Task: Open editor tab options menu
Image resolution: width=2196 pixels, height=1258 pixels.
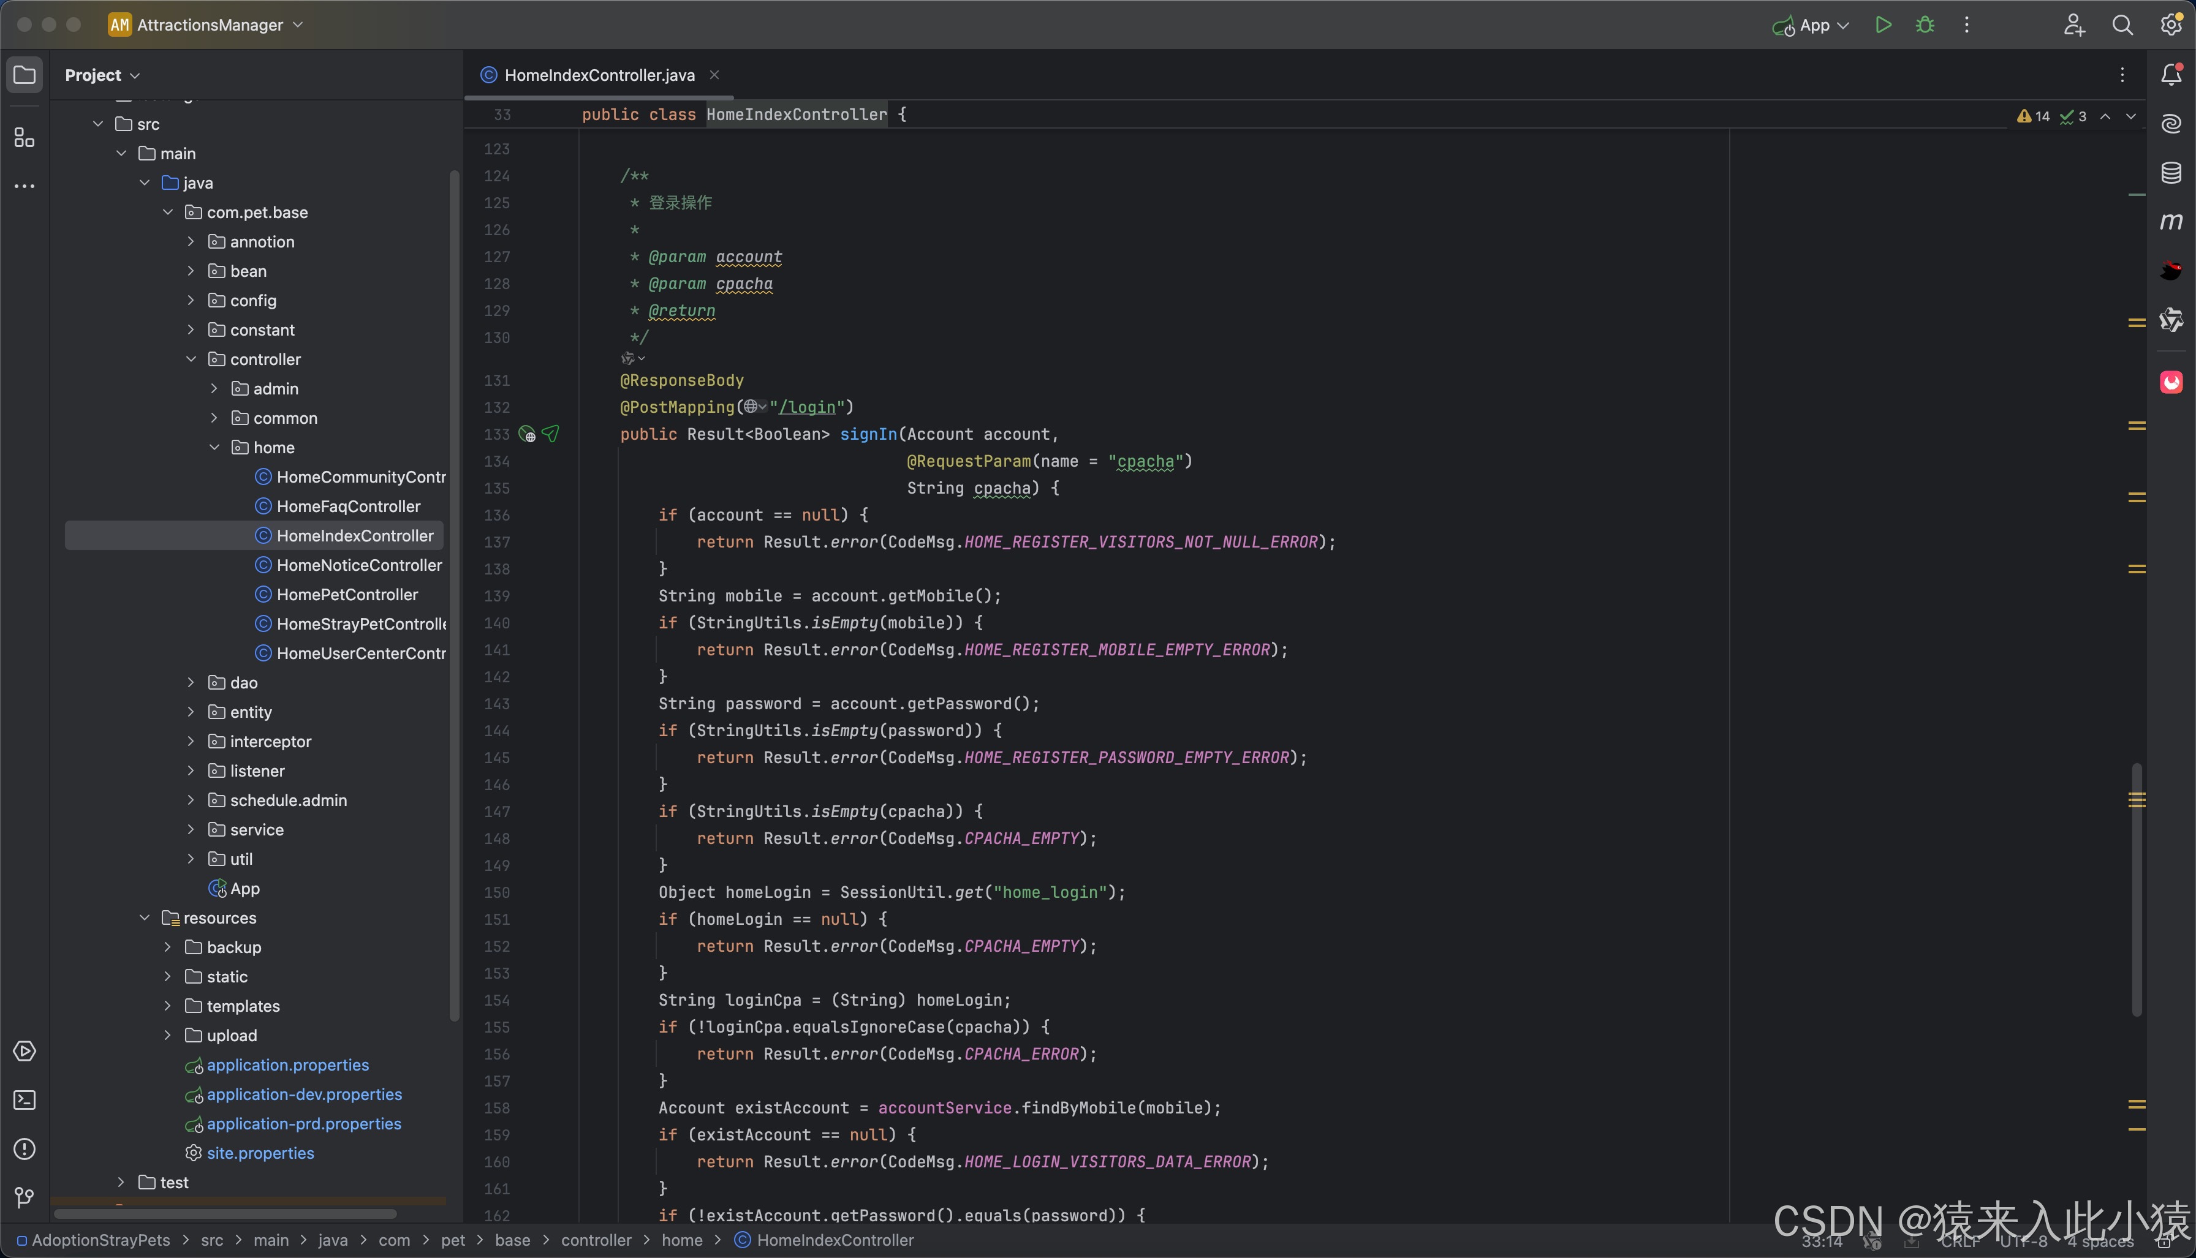Action: pos(2122,75)
